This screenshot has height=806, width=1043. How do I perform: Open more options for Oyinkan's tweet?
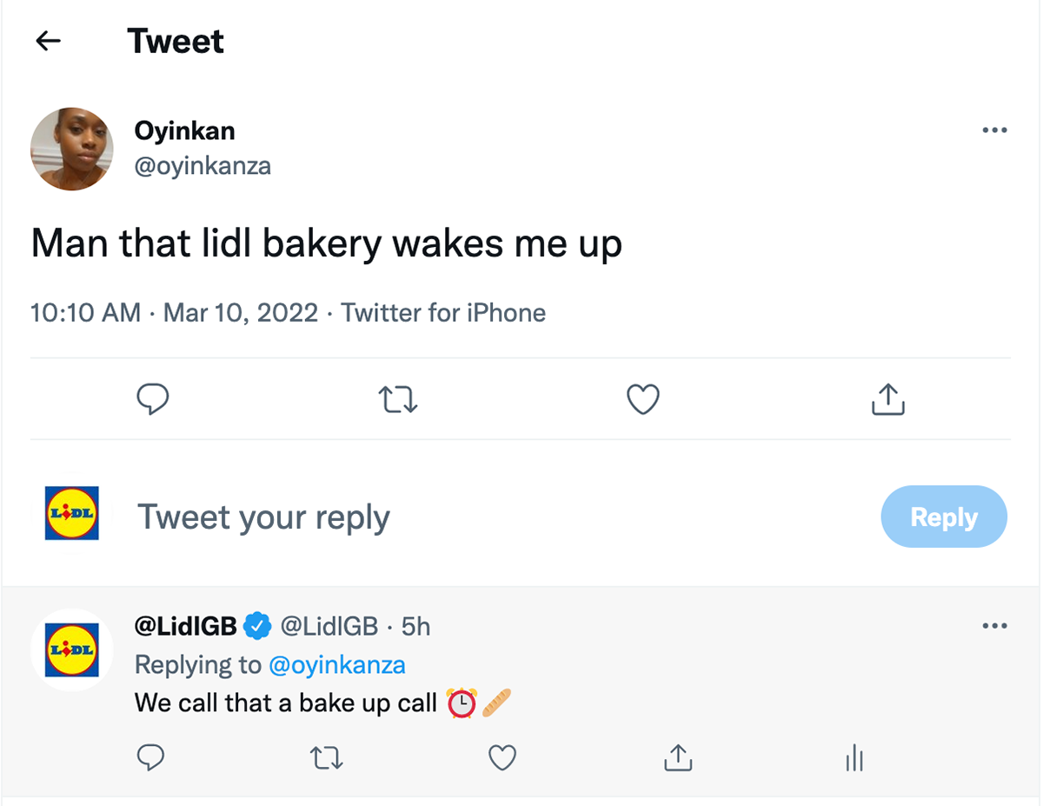pyautogui.click(x=994, y=130)
